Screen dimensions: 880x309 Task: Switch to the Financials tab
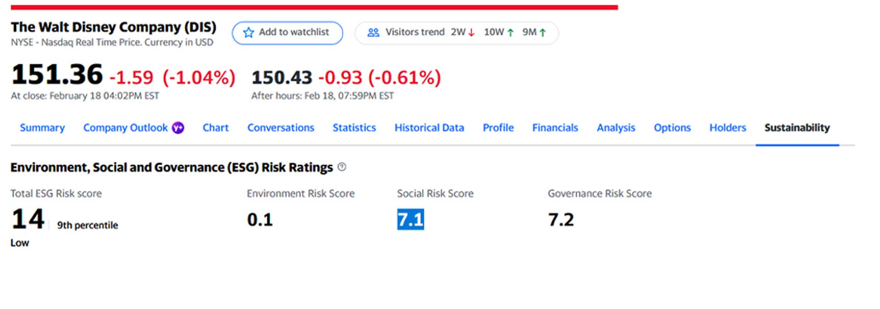[x=555, y=128]
